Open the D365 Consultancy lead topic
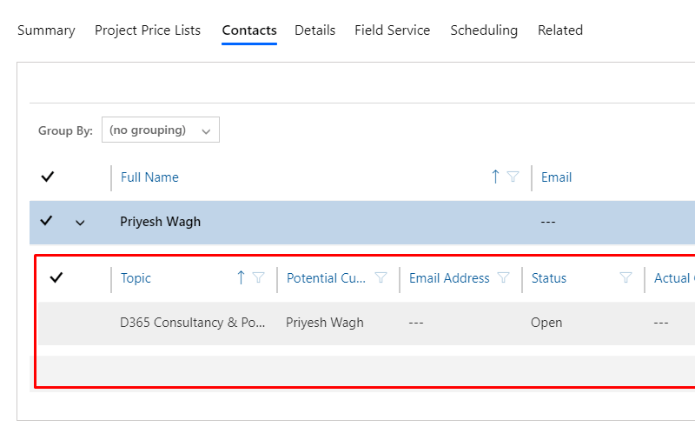The width and height of the screenshot is (695, 427). pos(192,323)
